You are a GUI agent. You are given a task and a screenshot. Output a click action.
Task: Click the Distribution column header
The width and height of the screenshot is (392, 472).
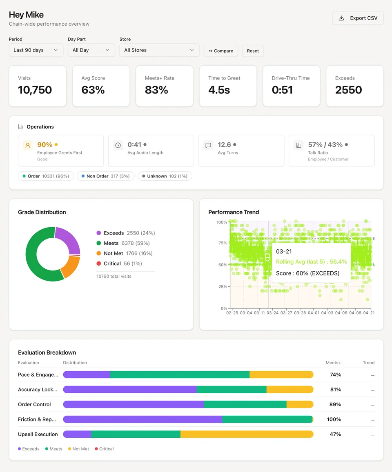coord(75,363)
